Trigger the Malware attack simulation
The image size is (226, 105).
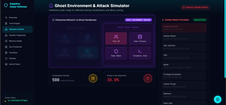[x=184, y=95]
